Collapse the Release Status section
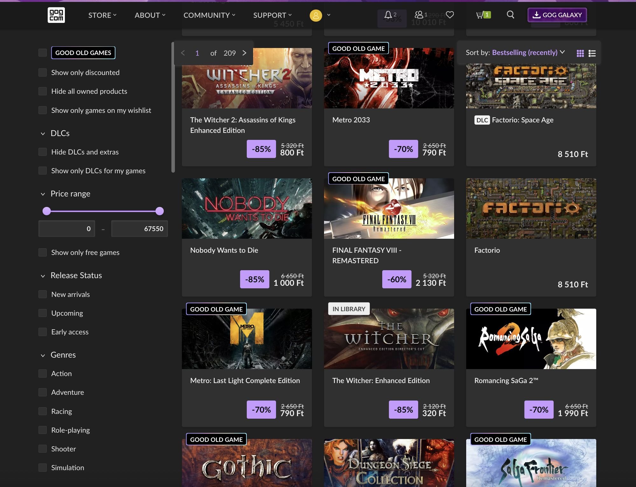Screen dimensions: 636x487 click(43, 276)
